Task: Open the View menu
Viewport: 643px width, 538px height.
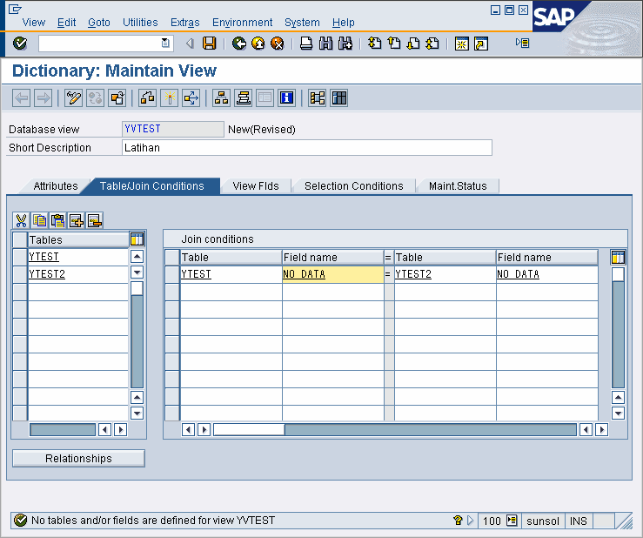Action: click(34, 22)
